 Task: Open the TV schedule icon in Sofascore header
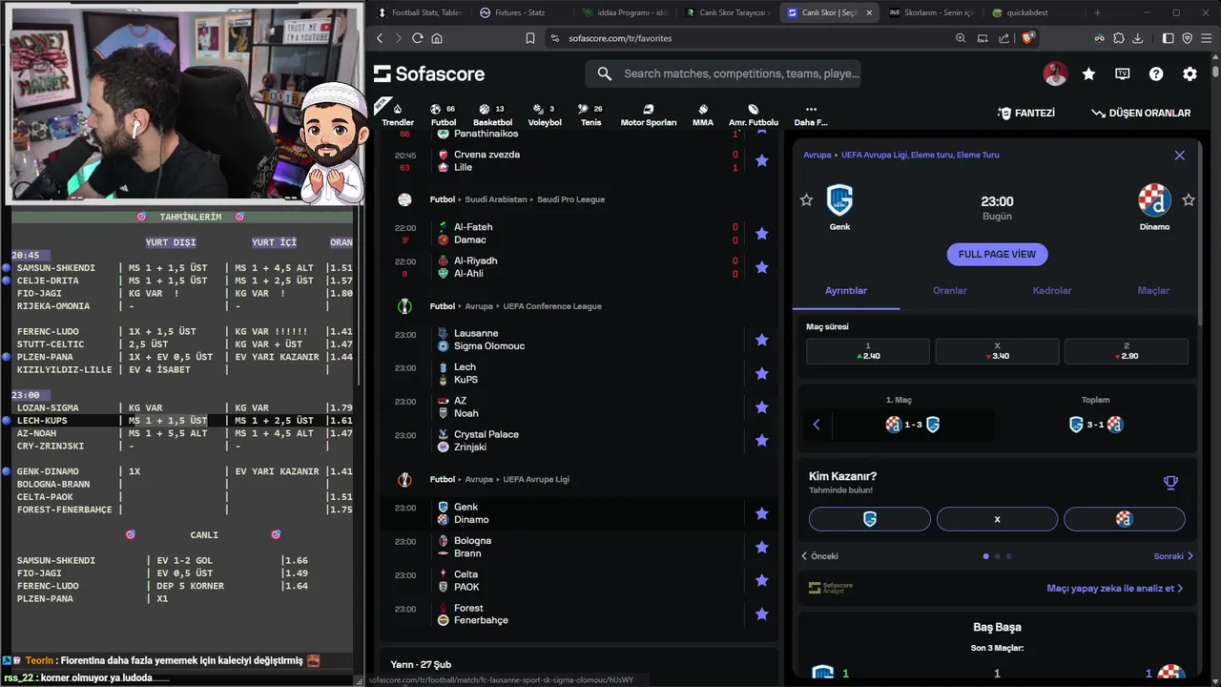[x=1123, y=73]
